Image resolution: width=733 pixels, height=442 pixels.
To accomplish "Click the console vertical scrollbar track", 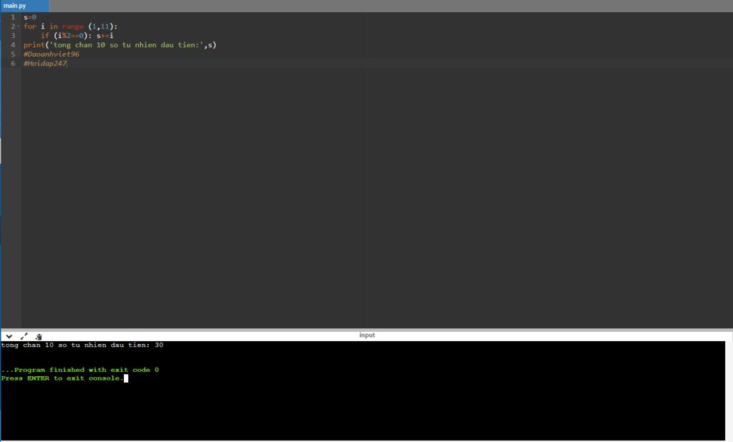I will [729, 391].
